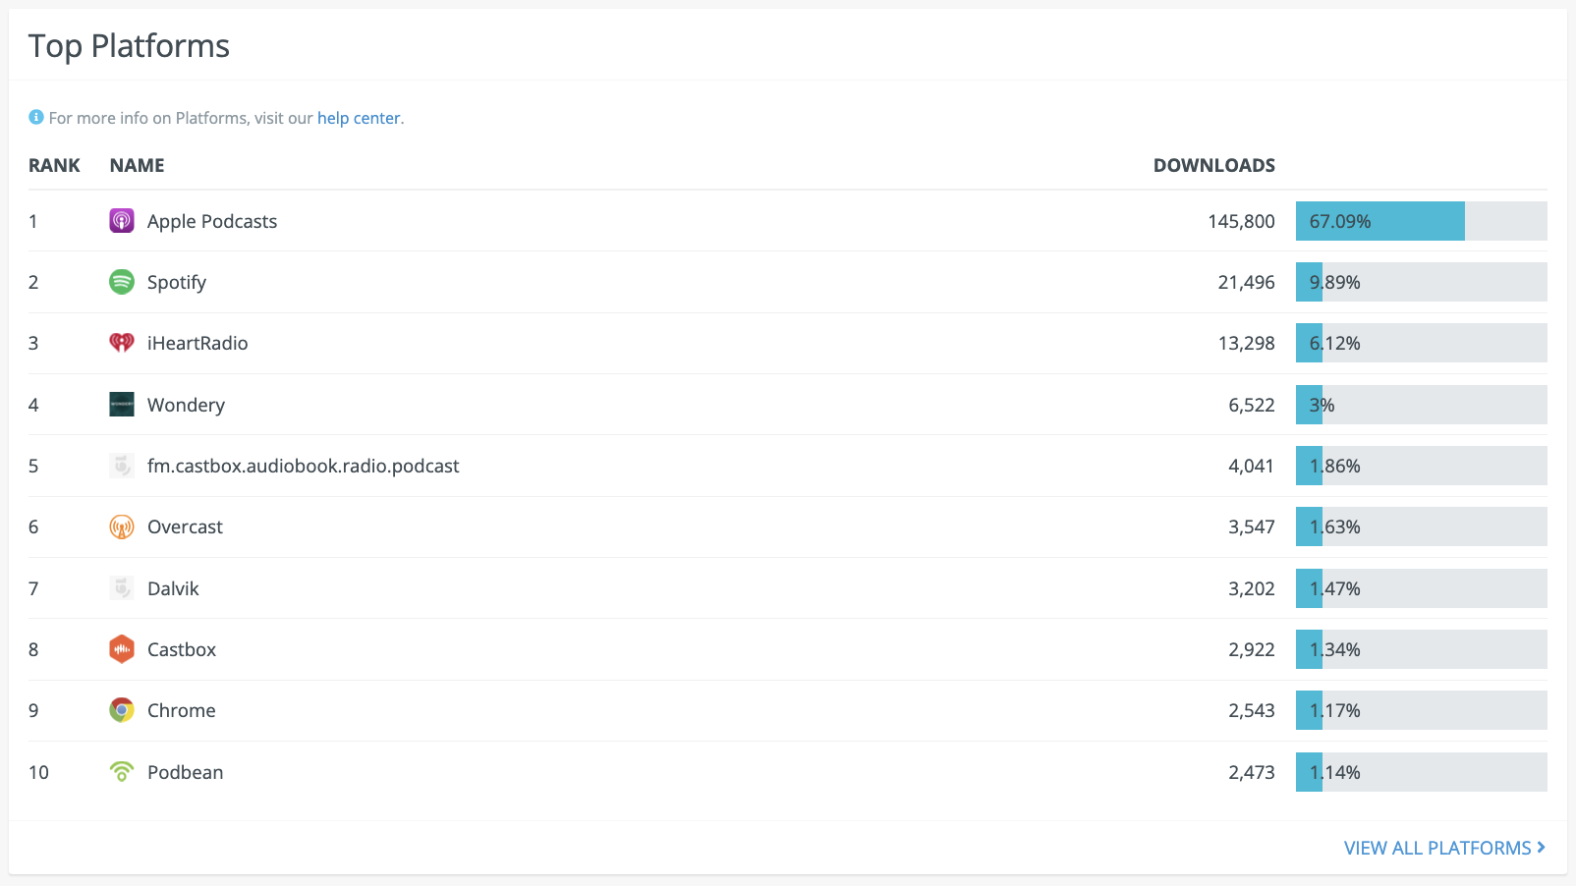Click the Downloads column header
Viewport: 1576px width, 886px height.
tap(1213, 165)
